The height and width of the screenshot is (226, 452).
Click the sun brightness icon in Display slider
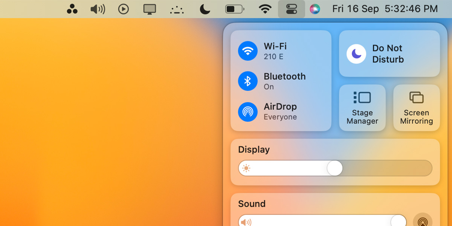[246, 168]
